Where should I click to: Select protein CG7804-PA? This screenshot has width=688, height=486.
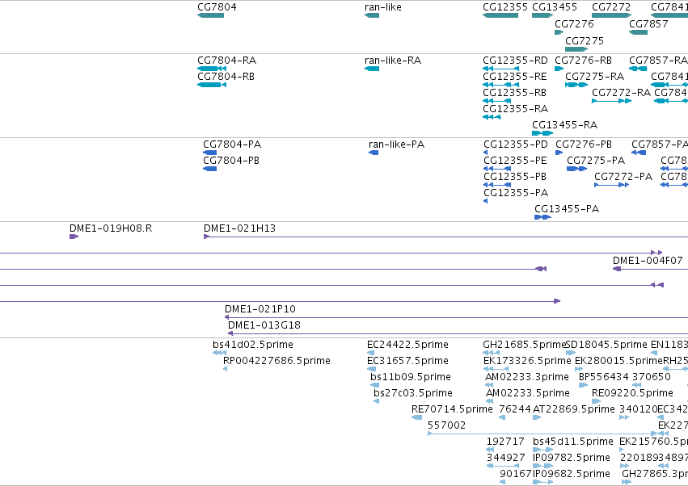pos(209,153)
